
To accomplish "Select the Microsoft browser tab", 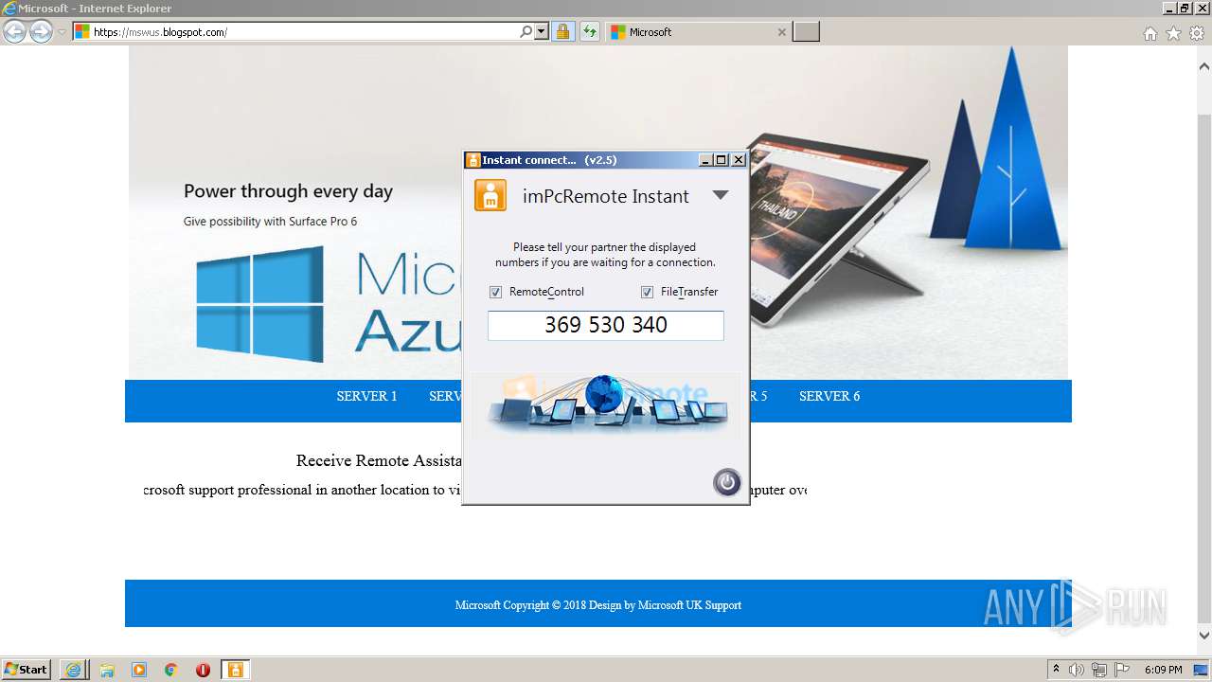I will (x=698, y=32).
